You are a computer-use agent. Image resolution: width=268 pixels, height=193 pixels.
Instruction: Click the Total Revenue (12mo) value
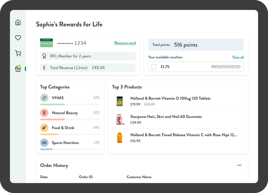(98, 68)
